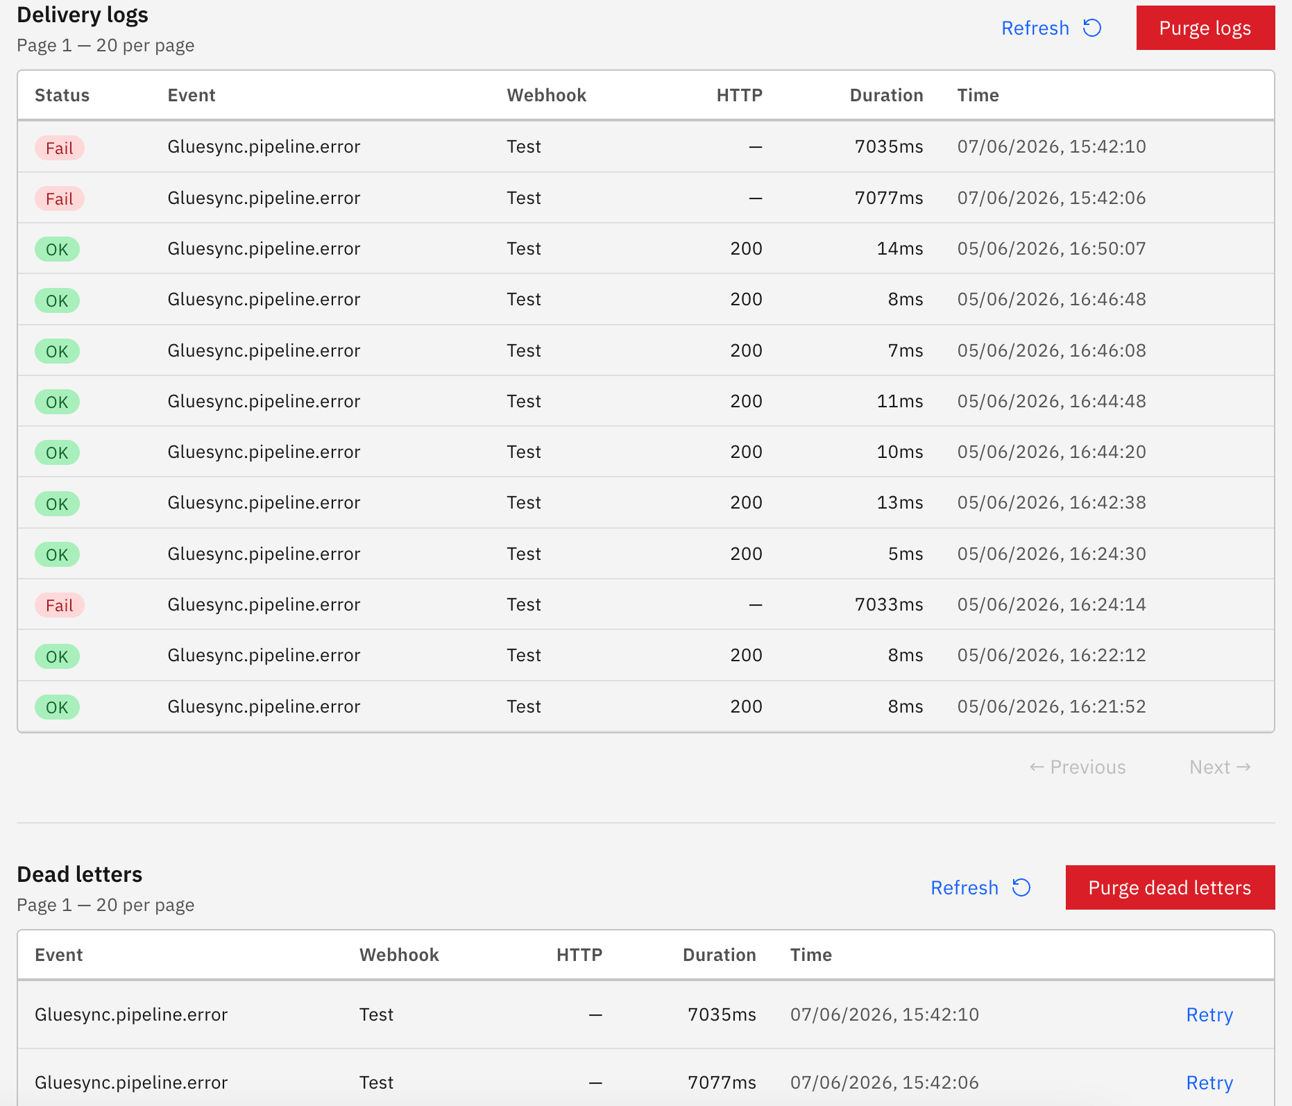Image resolution: width=1292 pixels, height=1106 pixels.
Task: Click the 7033ms duration cell
Action: click(889, 604)
